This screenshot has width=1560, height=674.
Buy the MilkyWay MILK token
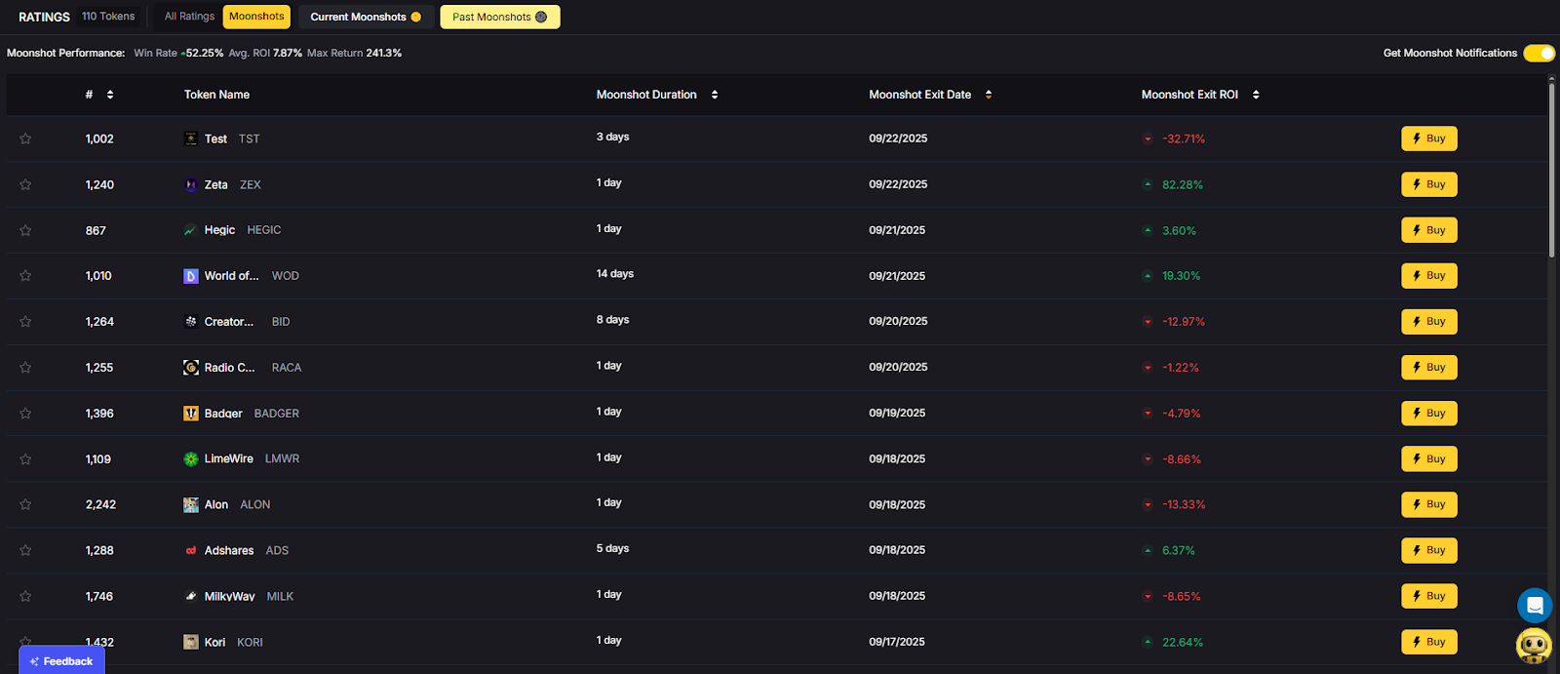[x=1429, y=596]
